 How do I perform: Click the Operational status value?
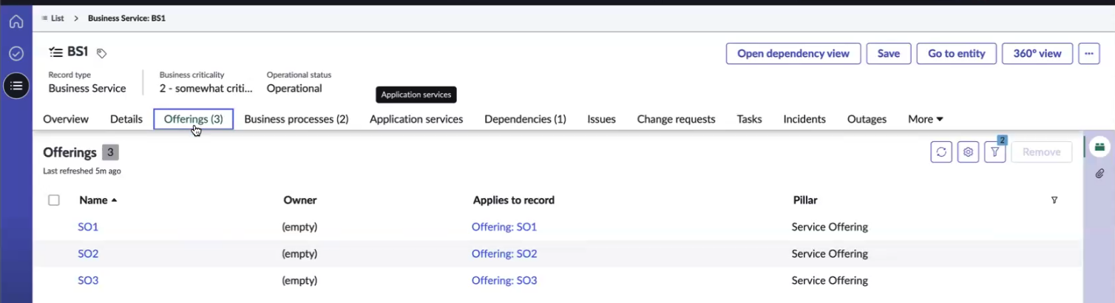(294, 89)
